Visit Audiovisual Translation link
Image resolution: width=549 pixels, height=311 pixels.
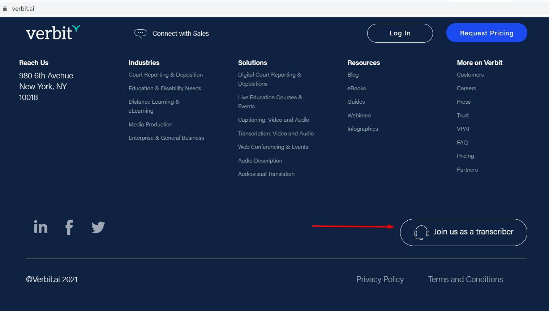pos(266,174)
